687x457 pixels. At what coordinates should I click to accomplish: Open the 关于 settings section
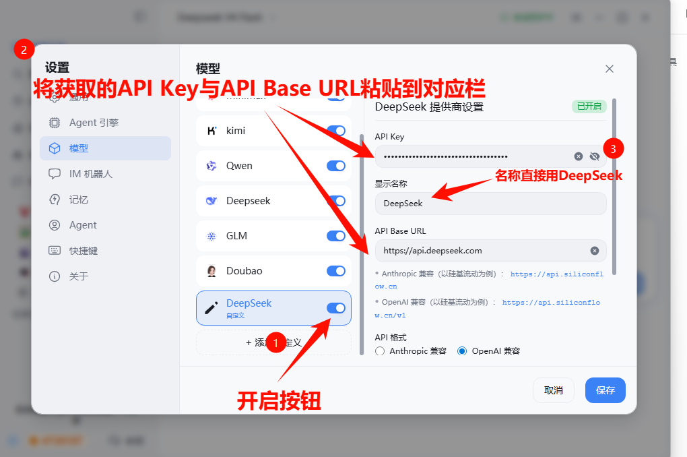click(105, 276)
